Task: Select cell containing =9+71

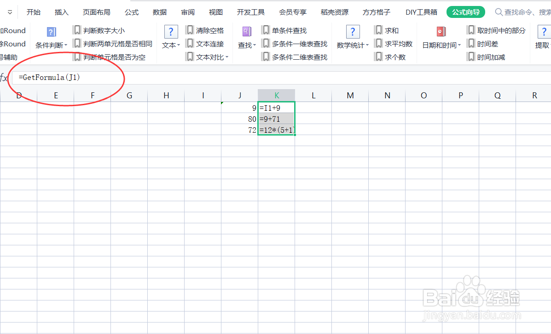Action: 277,119
